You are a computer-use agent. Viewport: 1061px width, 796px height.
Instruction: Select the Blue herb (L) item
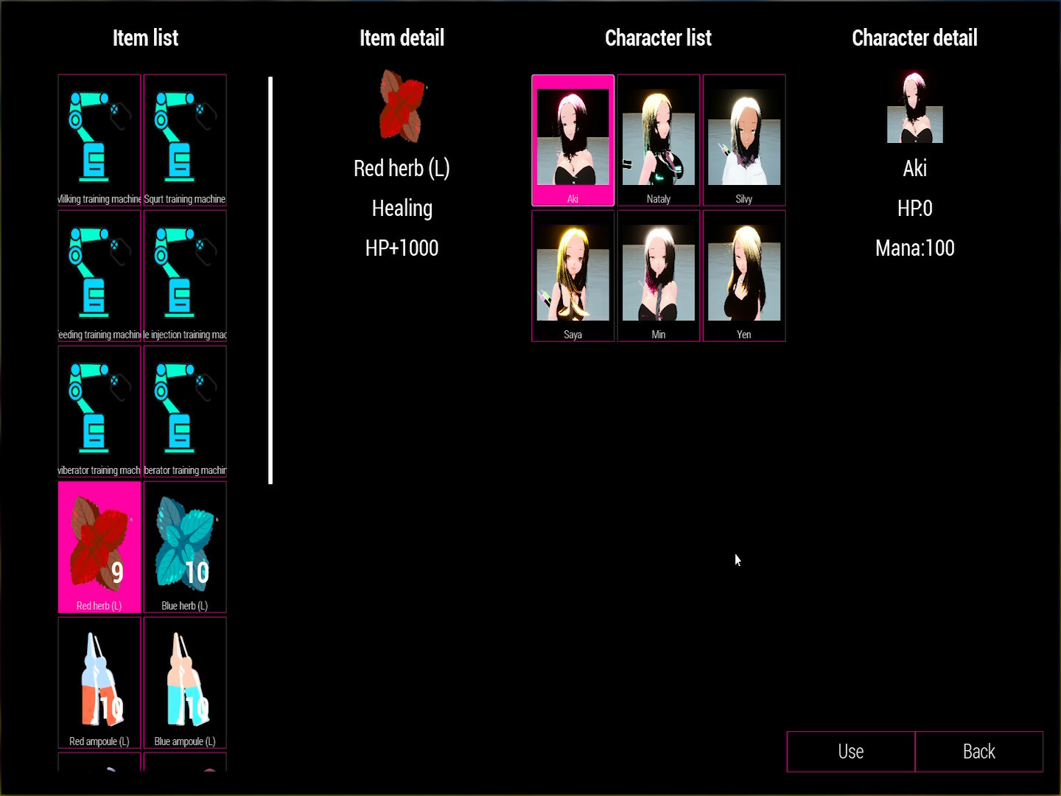[x=185, y=547]
